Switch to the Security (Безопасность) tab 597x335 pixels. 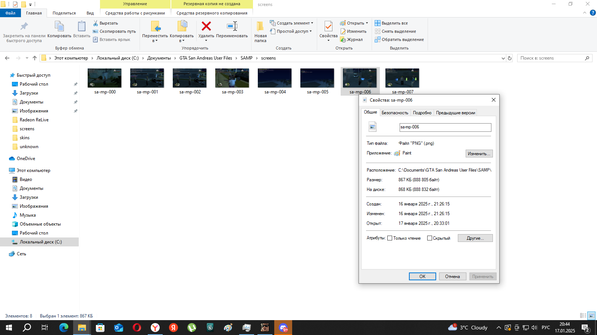click(x=395, y=113)
